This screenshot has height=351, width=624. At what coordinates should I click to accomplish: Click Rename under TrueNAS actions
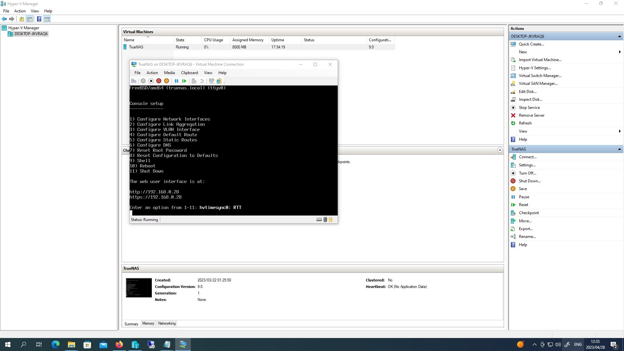tap(527, 237)
